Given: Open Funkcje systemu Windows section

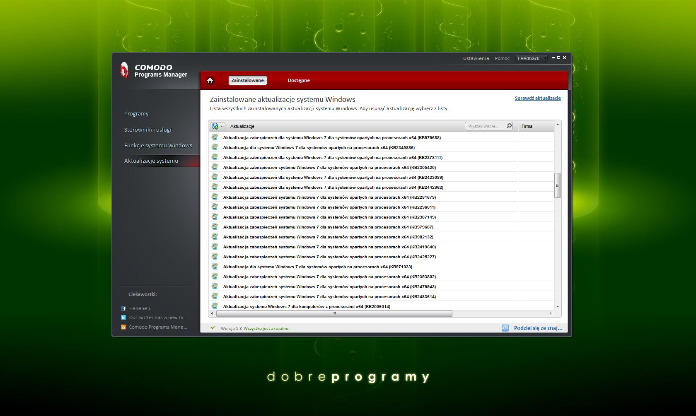Looking at the screenshot, I should coord(158,145).
